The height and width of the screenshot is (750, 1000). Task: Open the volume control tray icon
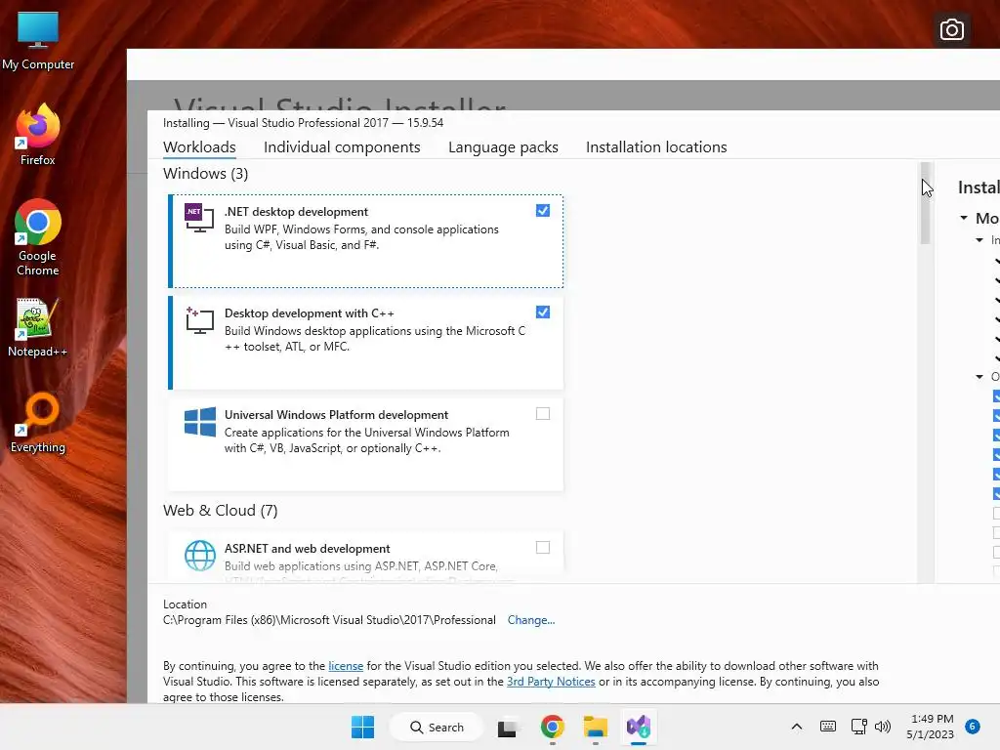point(883,727)
